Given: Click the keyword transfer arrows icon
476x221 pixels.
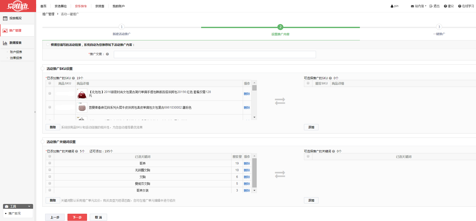Looking at the screenshot, I should pyautogui.click(x=280, y=174).
